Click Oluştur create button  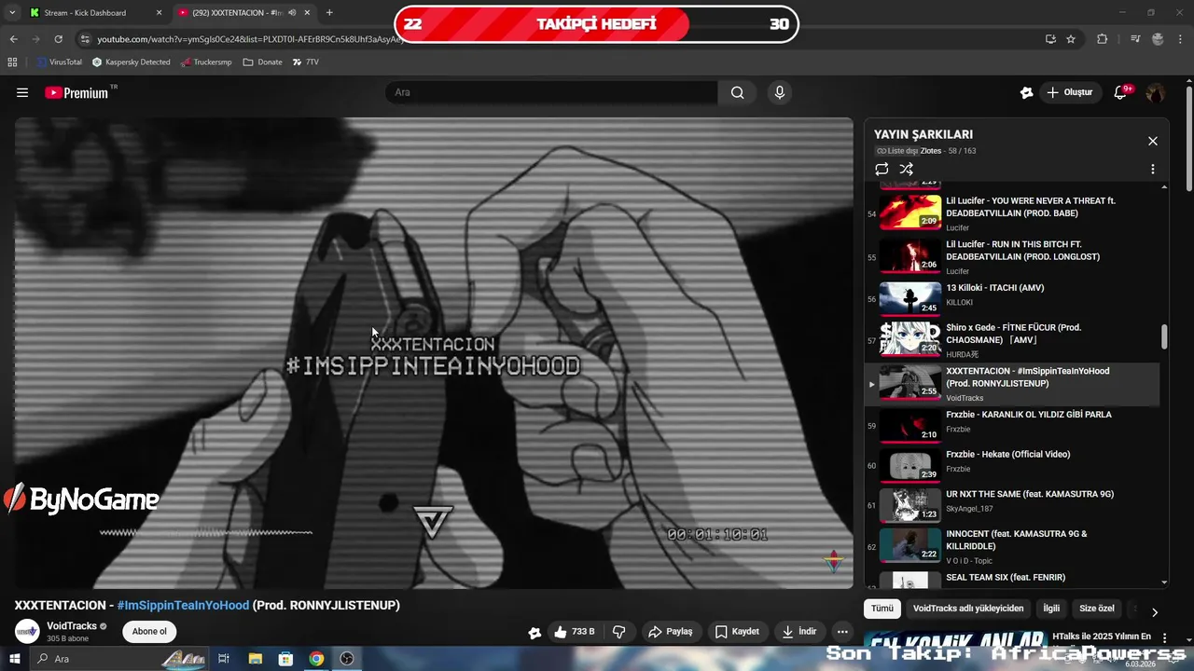tap(1069, 92)
